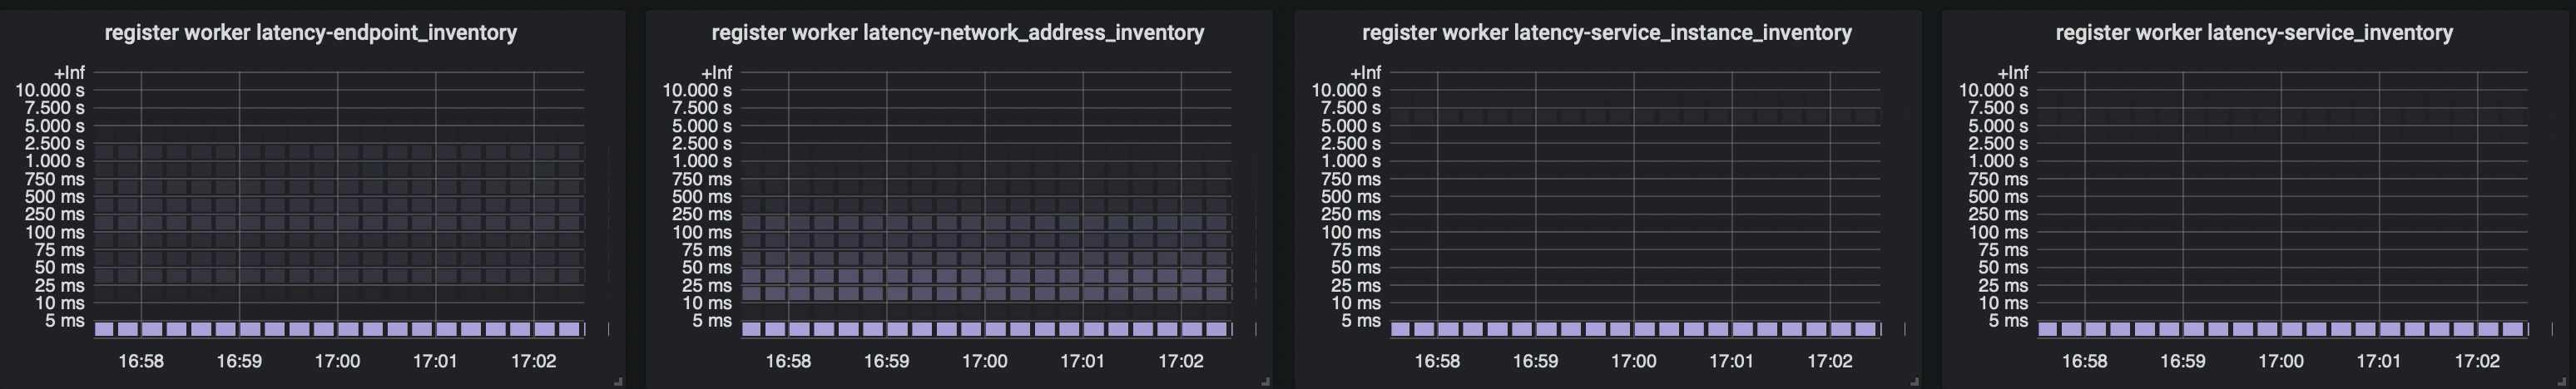The height and width of the screenshot is (389, 2576).
Task: Click the 250 ms label in network_address_inventory panel
Action: (702, 214)
